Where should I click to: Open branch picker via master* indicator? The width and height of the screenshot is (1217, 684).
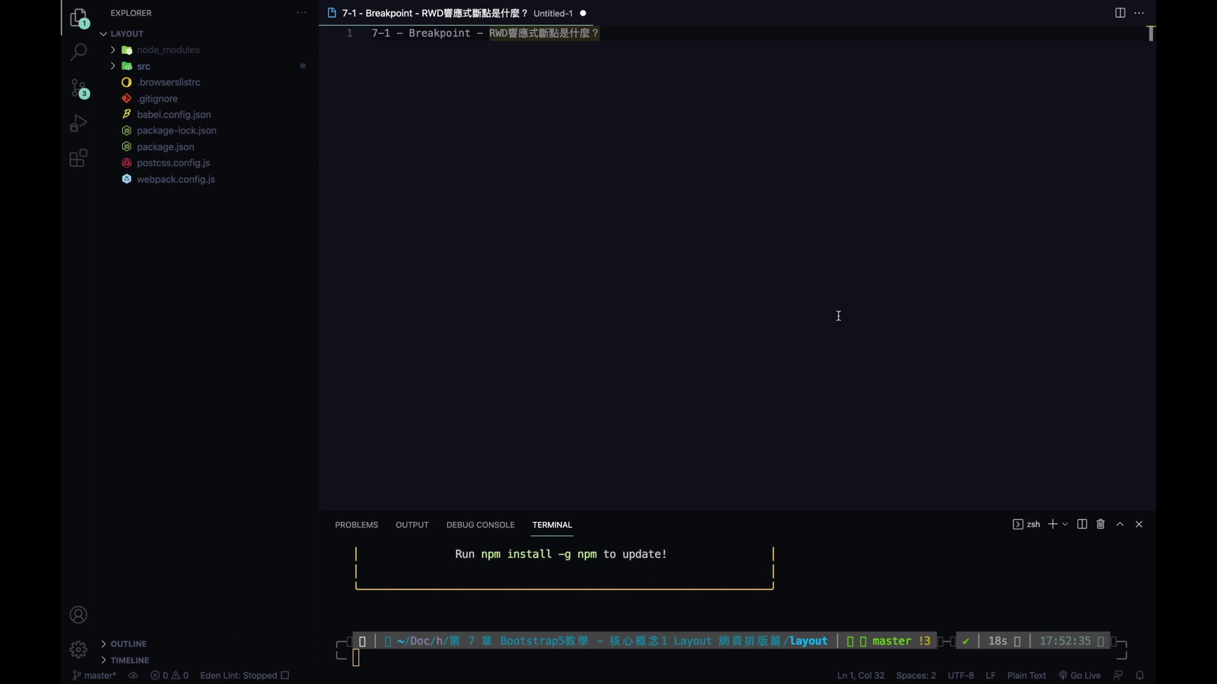pyautogui.click(x=94, y=675)
